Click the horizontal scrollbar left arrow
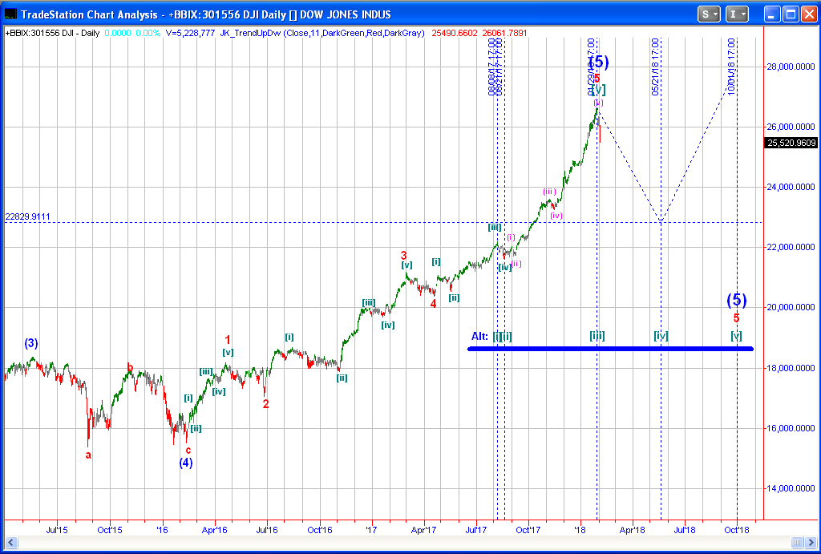 tap(10, 542)
